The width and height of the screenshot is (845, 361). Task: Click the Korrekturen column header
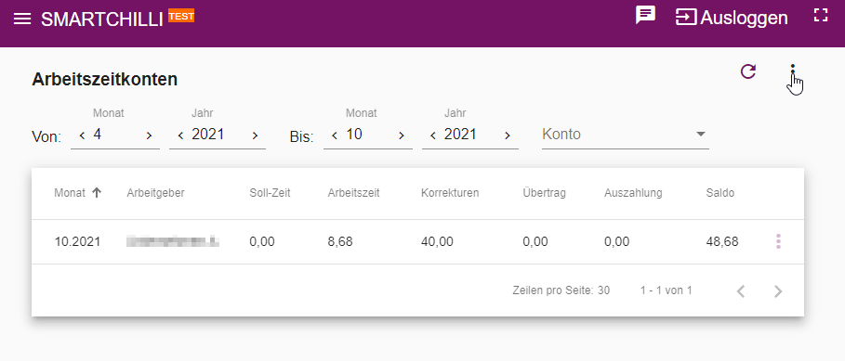[450, 193]
